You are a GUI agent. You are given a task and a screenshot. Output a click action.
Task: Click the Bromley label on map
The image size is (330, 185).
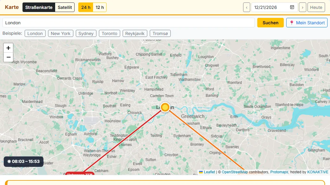click(x=197, y=144)
